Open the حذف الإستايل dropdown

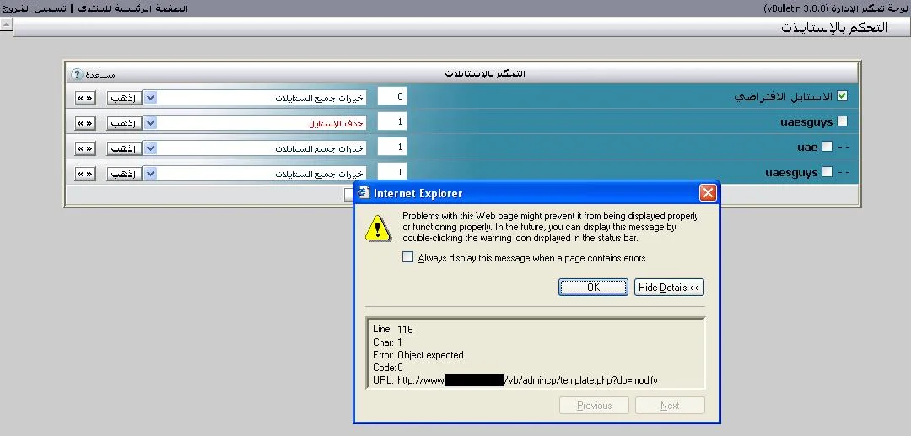pyautogui.click(x=150, y=123)
